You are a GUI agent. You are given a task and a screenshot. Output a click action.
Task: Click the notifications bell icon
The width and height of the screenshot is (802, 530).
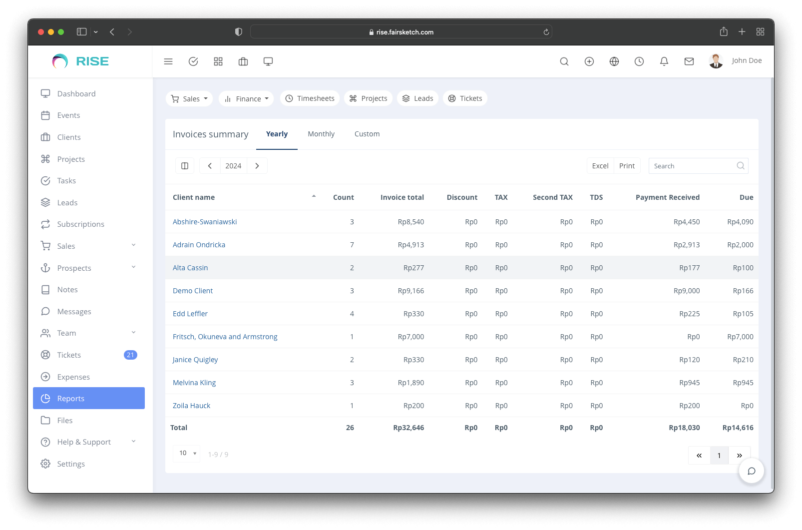[x=664, y=61]
